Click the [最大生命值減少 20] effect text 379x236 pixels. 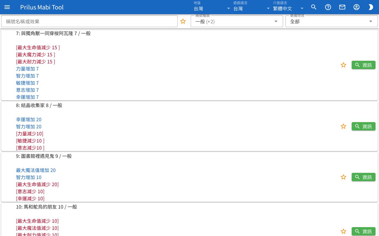pos(37,184)
